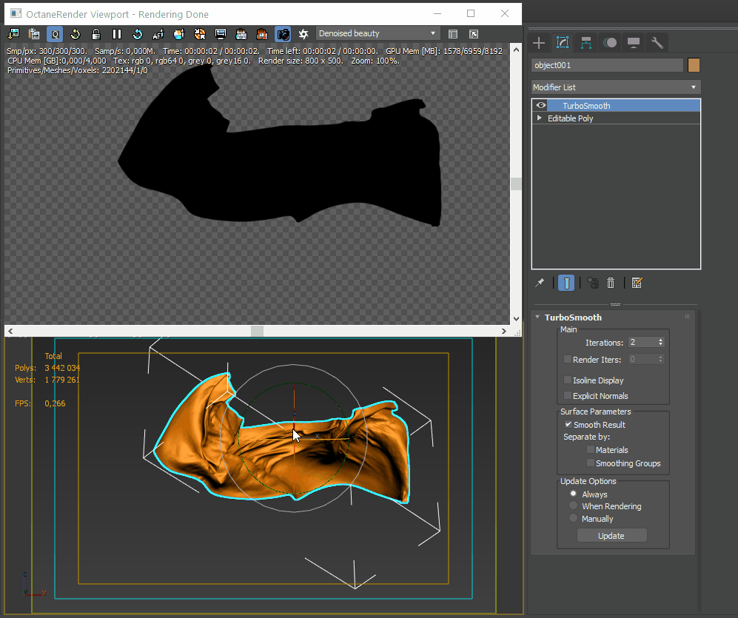
Task: Open the Utilities wrench tab
Action: [657, 42]
